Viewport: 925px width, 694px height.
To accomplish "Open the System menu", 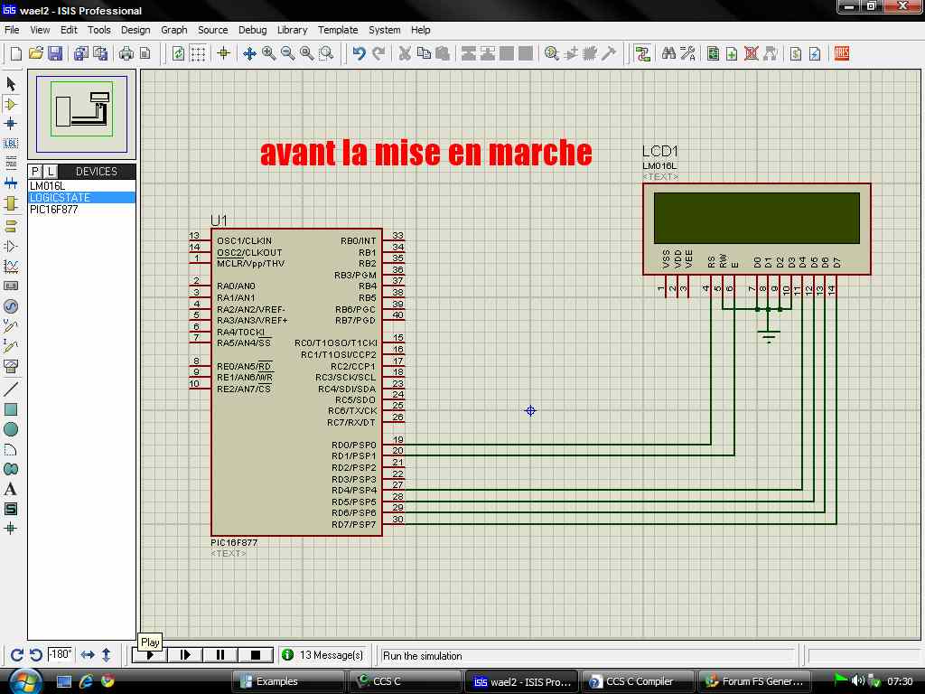I will click(384, 30).
